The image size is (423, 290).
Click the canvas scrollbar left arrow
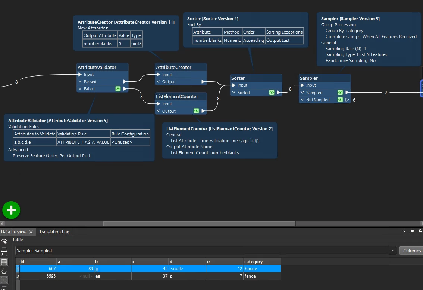2,224
